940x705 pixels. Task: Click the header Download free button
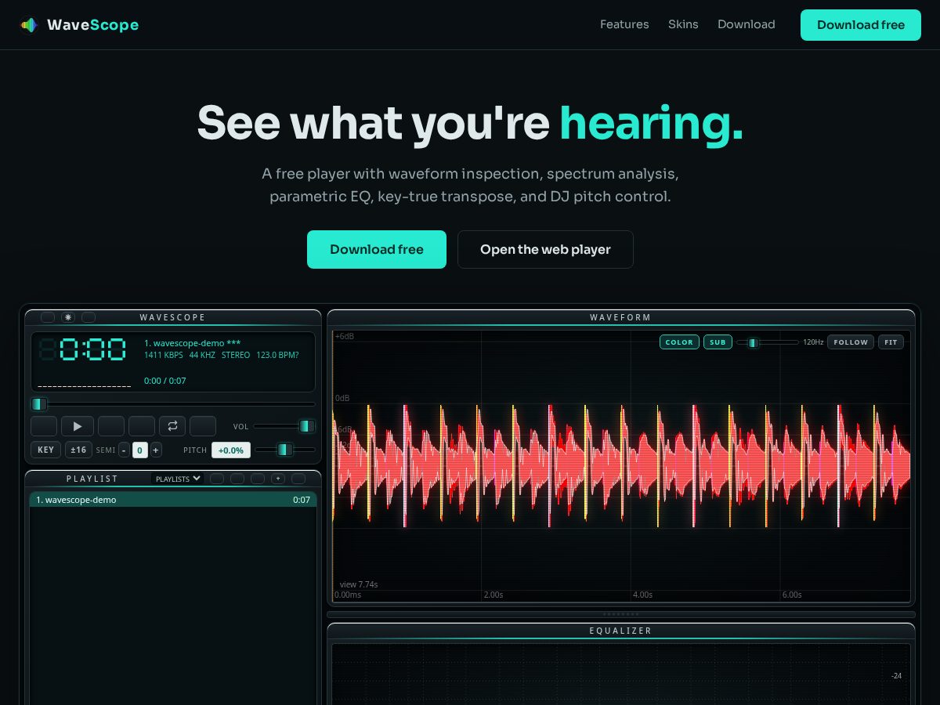pyautogui.click(x=861, y=25)
